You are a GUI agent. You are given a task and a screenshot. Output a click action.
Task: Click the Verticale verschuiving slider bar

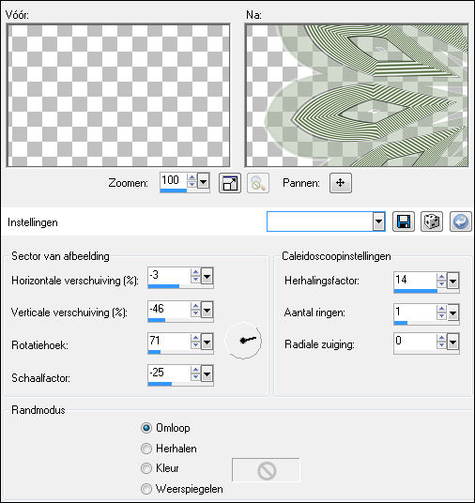coord(180,320)
